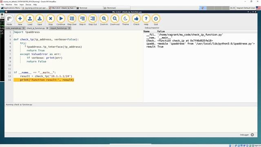Image resolution: width=261 pixels, height=147 pixels.
Task: Open VirtualBox Machine menu
Action: (x=9, y=4)
